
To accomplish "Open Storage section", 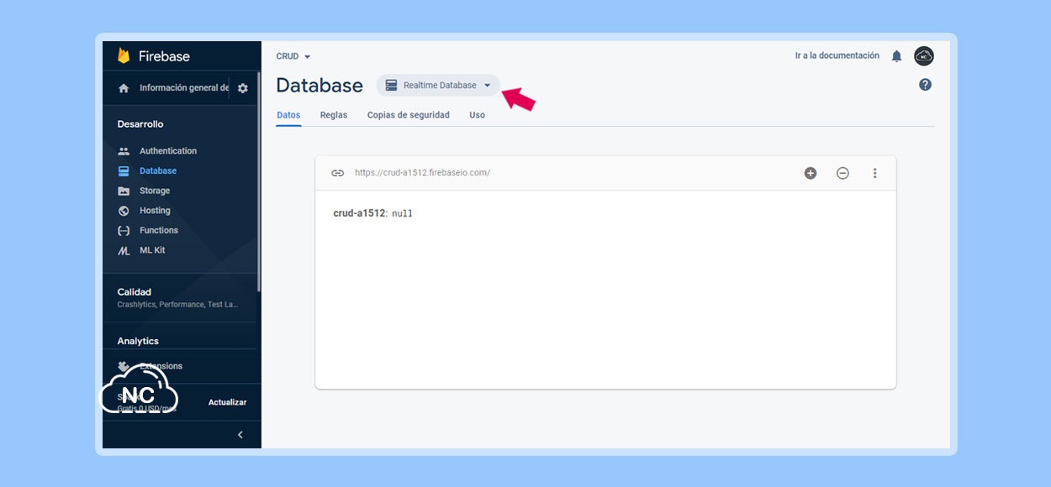I will 155,191.
